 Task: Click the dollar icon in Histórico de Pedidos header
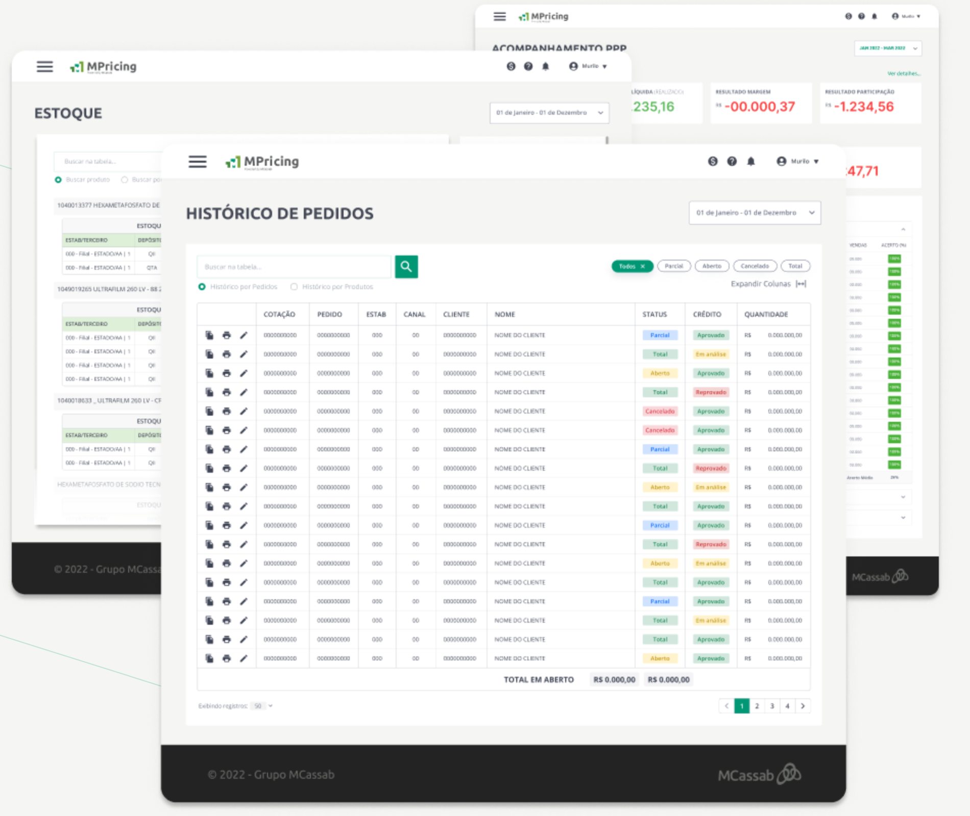713,161
